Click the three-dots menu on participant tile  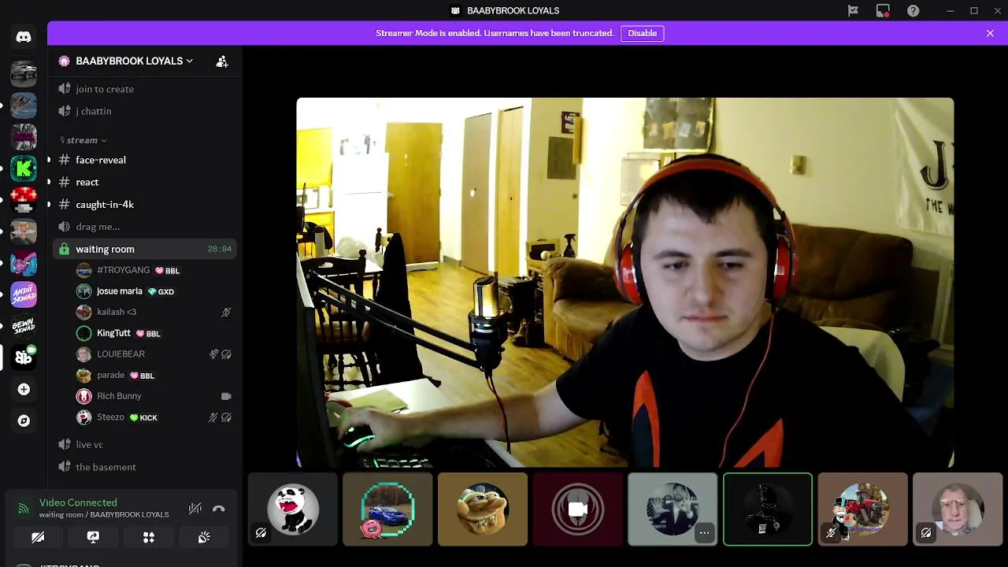coord(704,533)
